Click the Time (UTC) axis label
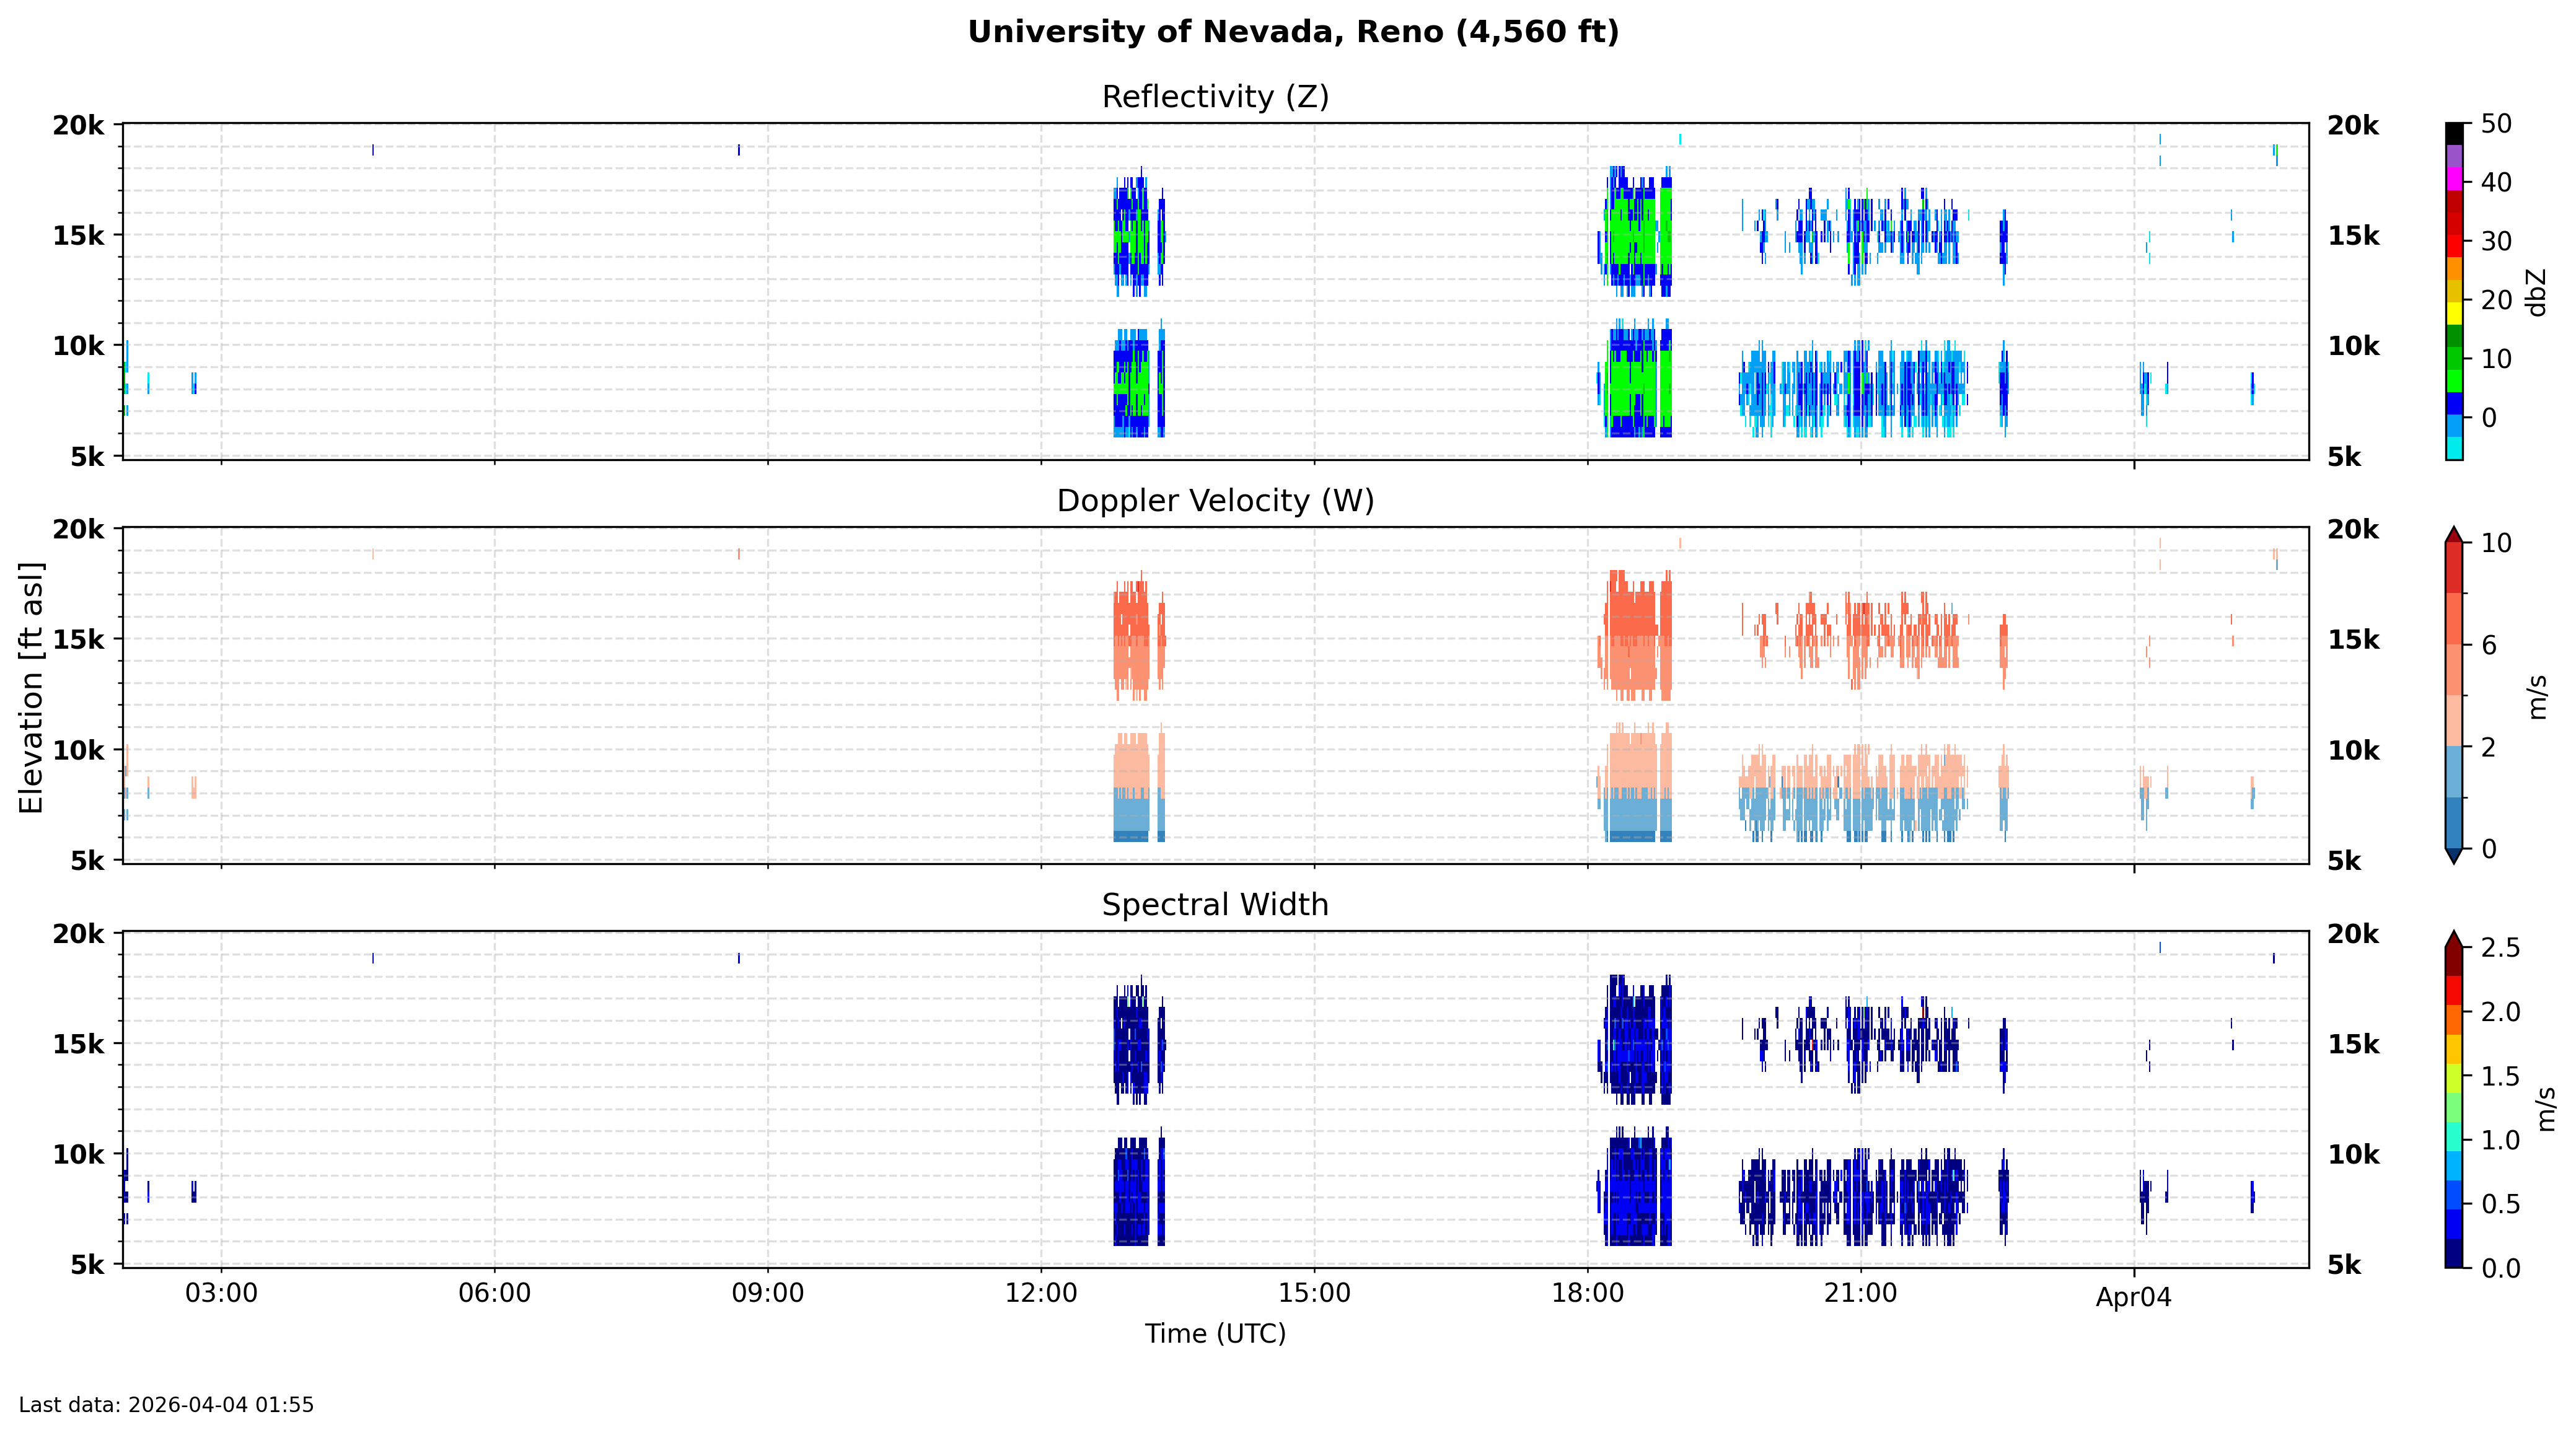 tap(1215, 1334)
